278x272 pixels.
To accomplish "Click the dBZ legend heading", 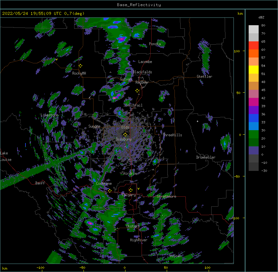I will pyautogui.click(x=261, y=17).
